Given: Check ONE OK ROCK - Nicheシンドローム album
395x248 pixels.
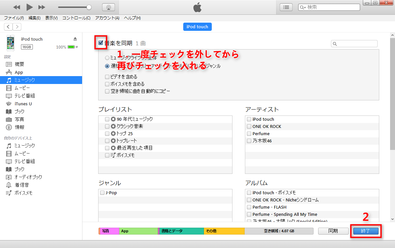Looking at the screenshot, I should [249, 200].
